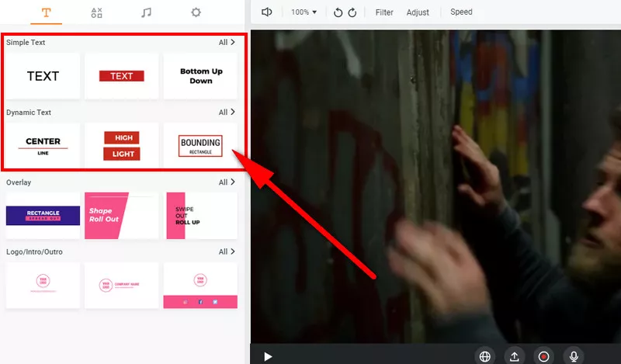This screenshot has width=621, height=364.
Task: Add the Shape Roll Out overlay
Action: point(122,216)
